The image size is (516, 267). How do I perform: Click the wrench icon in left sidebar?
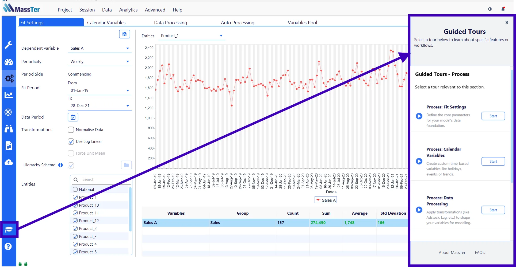click(9, 45)
